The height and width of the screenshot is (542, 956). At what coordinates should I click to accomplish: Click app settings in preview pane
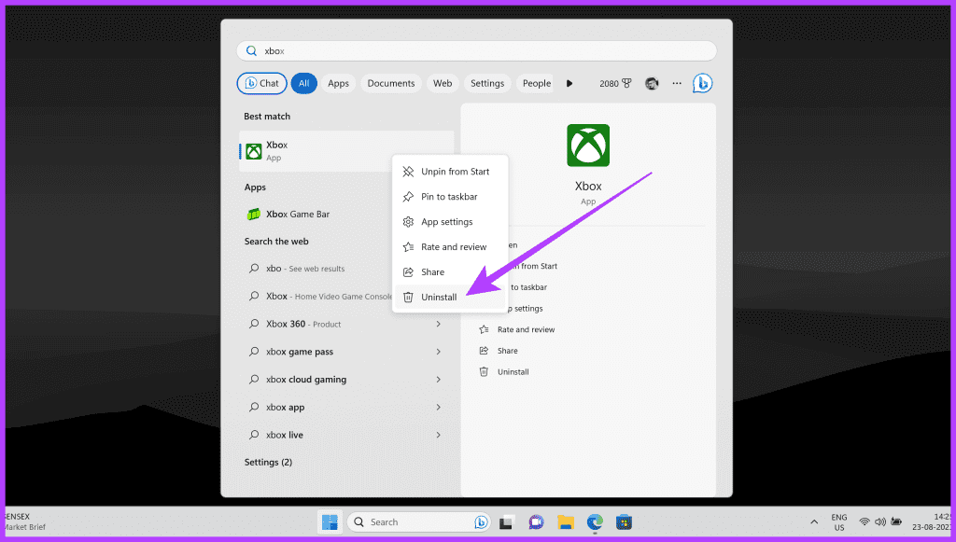pos(525,309)
